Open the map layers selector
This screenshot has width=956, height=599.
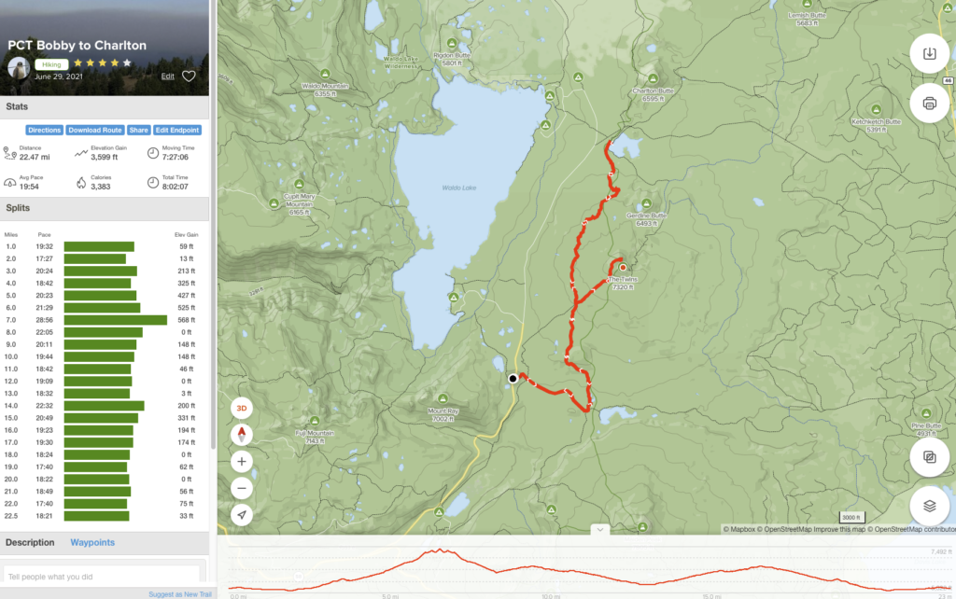(x=929, y=506)
